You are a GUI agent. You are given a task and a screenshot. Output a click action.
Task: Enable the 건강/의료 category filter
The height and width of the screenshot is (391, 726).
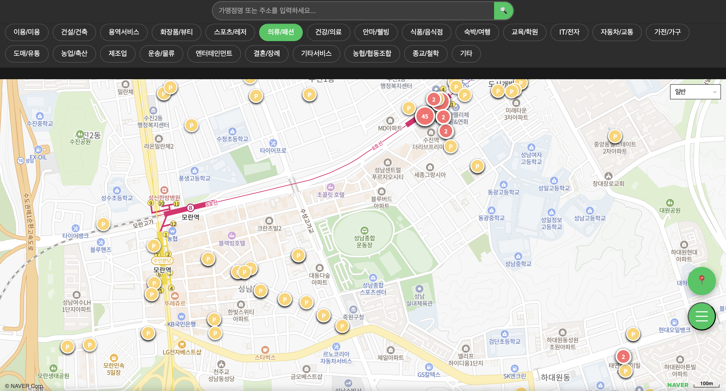click(328, 32)
